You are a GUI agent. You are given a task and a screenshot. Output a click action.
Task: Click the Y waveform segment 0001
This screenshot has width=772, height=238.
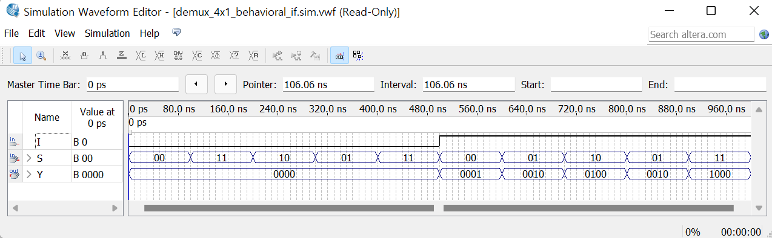(470, 174)
